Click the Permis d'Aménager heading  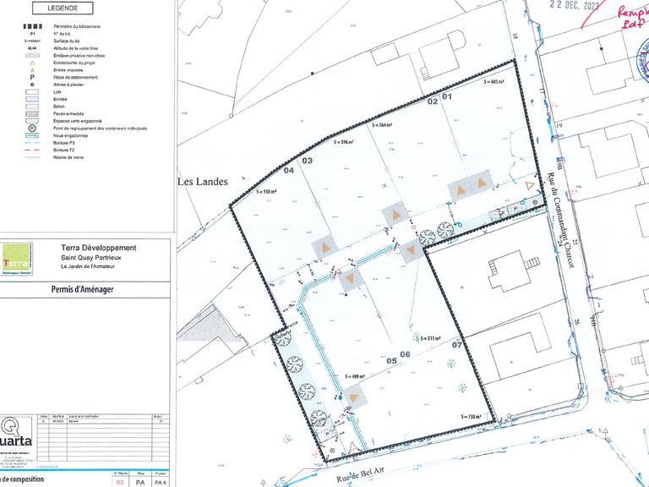pyautogui.click(x=83, y=289)
